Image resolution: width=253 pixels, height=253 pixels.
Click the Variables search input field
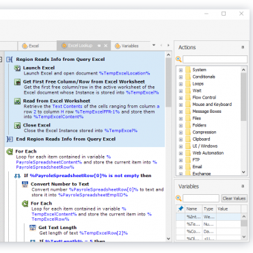point(201,198)
